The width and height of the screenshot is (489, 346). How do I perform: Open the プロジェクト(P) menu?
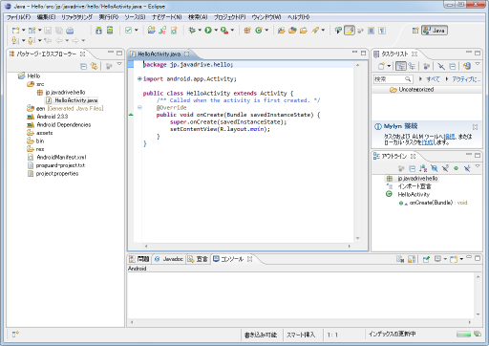(x=229, y=17)
